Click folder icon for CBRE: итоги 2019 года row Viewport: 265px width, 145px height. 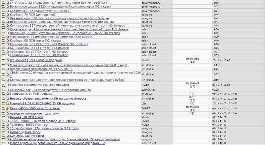pyautogui.click(x=3, y=74)
